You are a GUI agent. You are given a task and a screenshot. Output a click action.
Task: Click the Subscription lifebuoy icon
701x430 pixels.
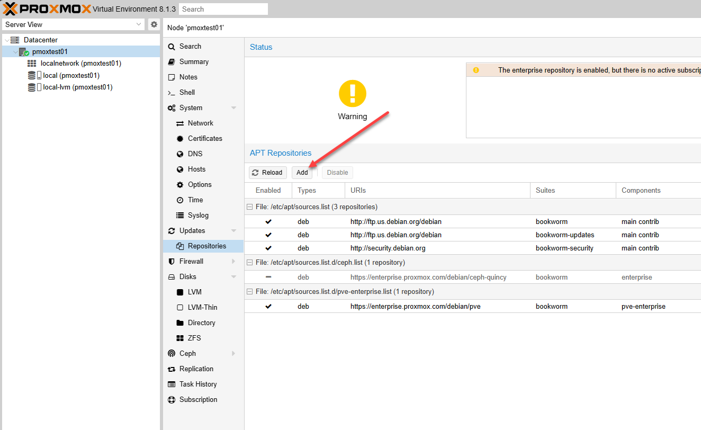171,400
